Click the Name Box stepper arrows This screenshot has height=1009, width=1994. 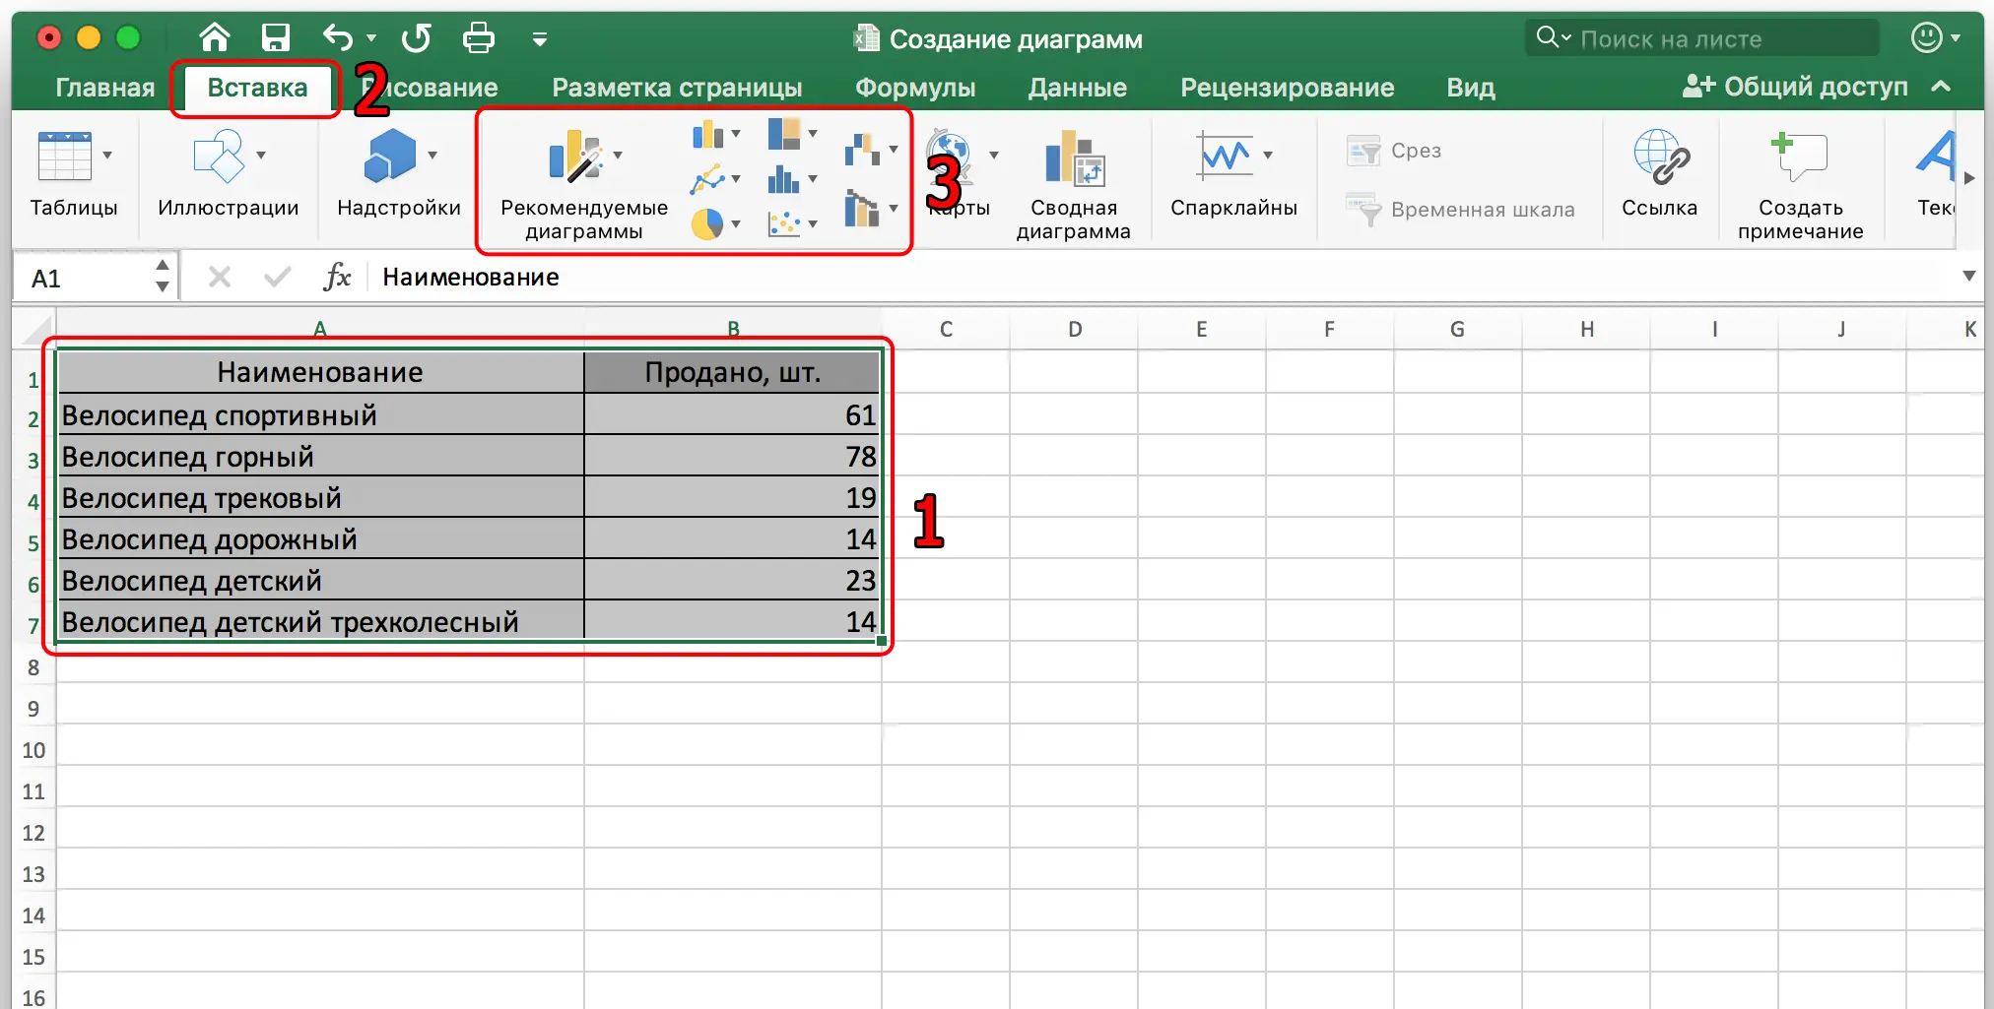pyautogui.click(x=163, y=277)
